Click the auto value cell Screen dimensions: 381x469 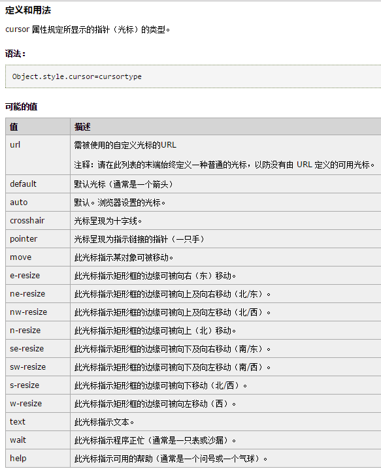tap(38, 202)
